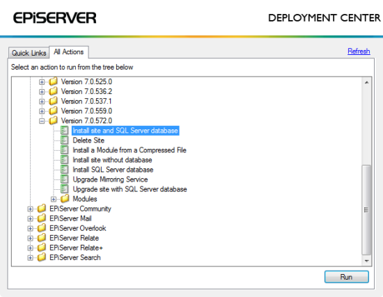Image resolution: width=383 pixels, height=297 pixels.
Task: Click the Version 7.0.525.0 folder icon
Action: click(x=53, y=81)
